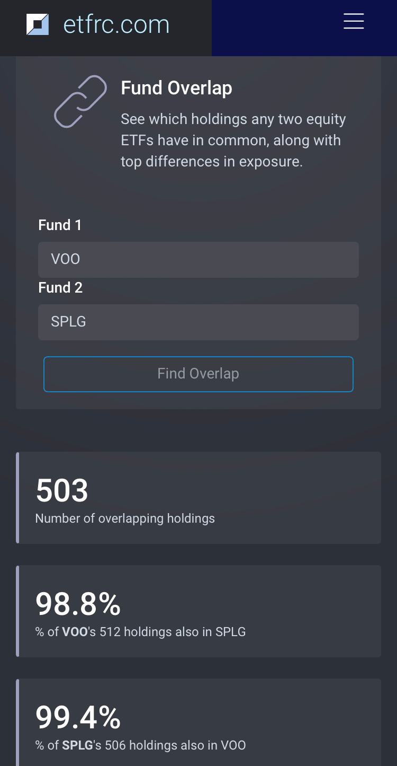This screenshot has width=397, height=766.
Task: Click the SPLG ticker in Fund 2 box
Action: pyautogui.click(x=68, y=322)
